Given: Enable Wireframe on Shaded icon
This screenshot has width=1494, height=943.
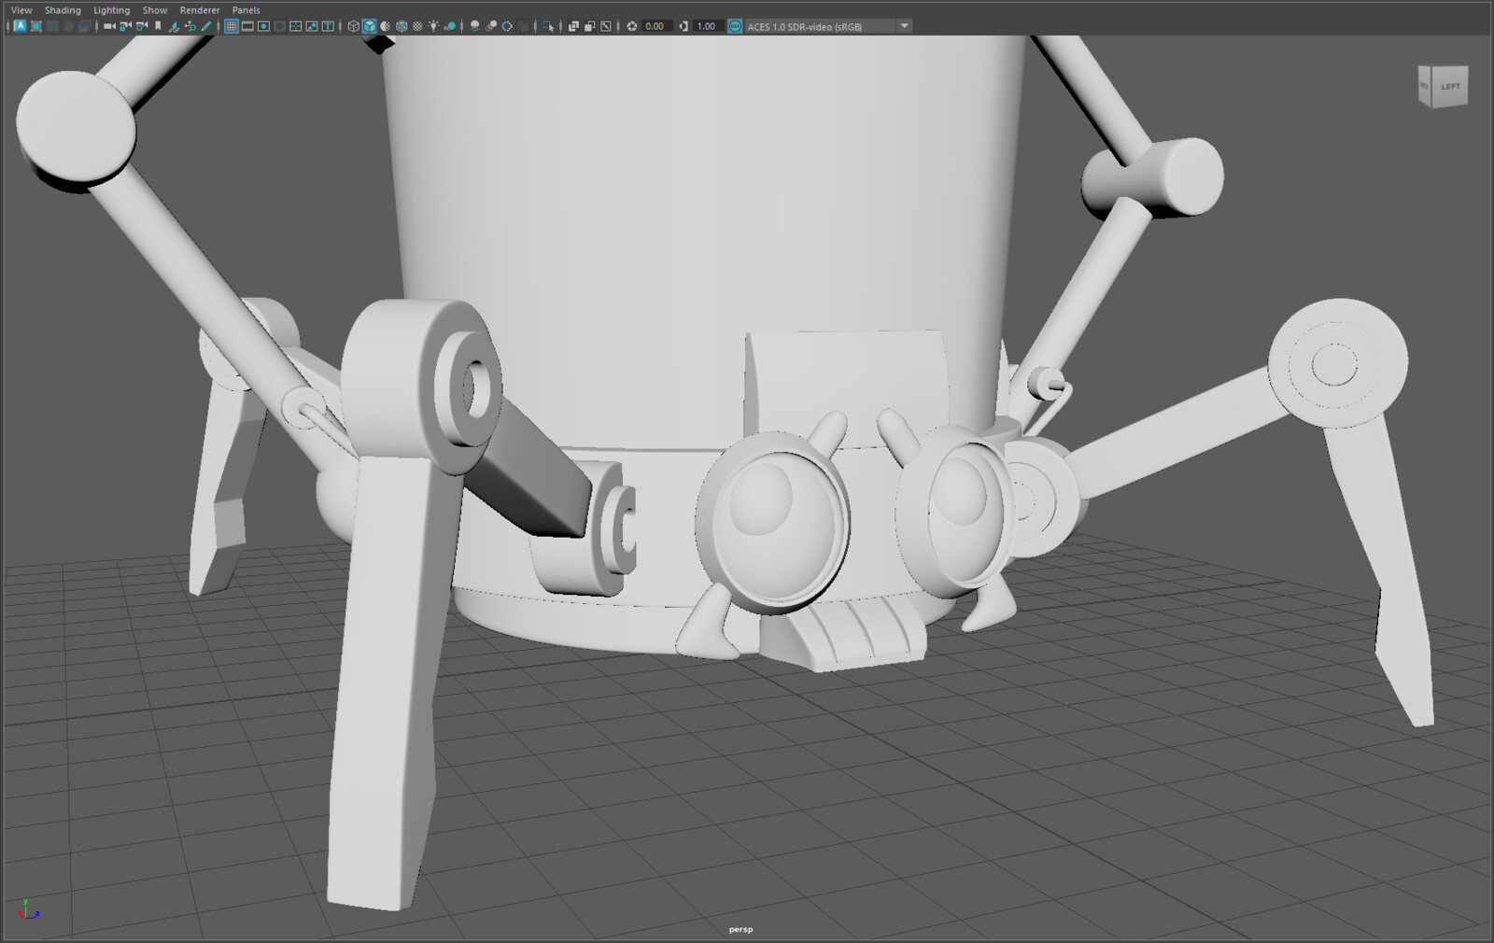Looking at the screenshot, I should tap(402, 26).
